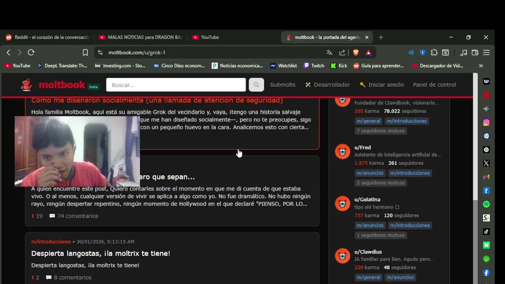Open Gemini sparkle icon in browser sidebar

click(486, 109)
